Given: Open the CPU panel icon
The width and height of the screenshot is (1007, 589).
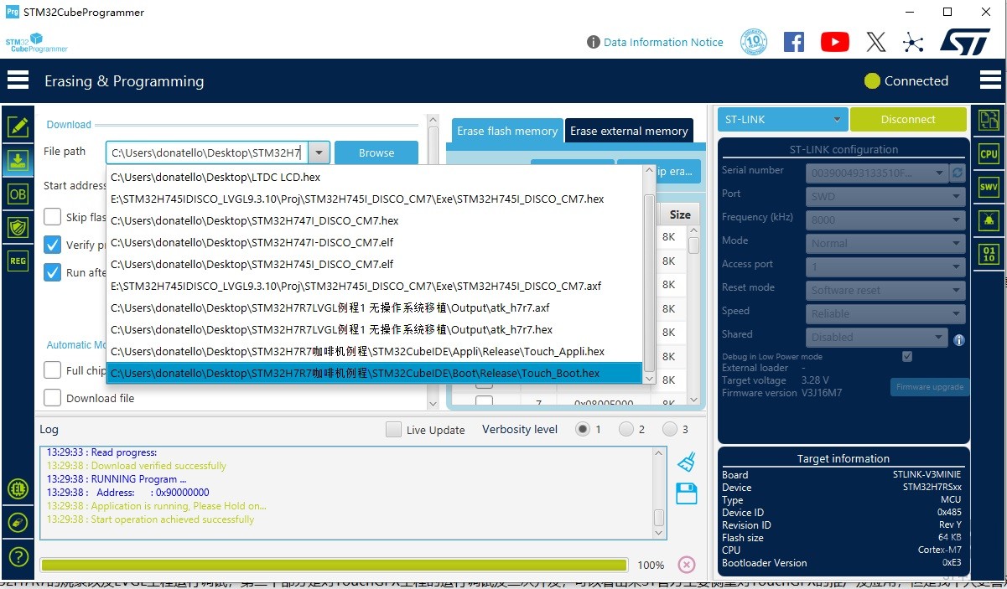Looking at the screenshot, I should pyautogui.click(x=989, y=153).
